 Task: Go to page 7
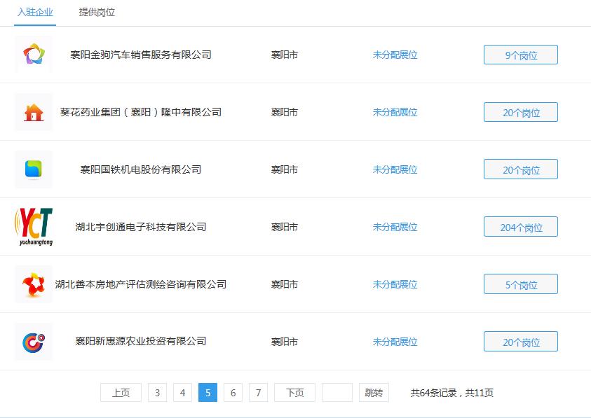[258, 393]
